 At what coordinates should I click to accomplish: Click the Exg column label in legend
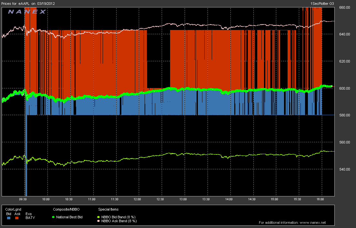click(29, 214)
